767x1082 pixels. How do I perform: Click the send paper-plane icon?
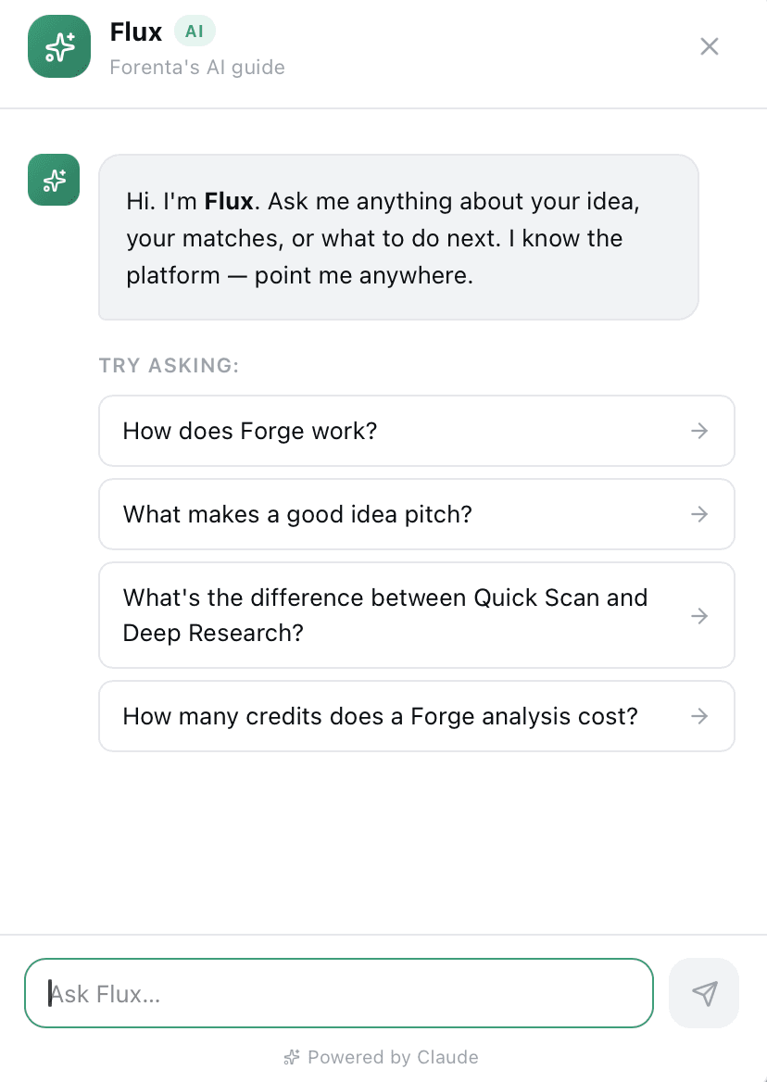tap(704, 993)
